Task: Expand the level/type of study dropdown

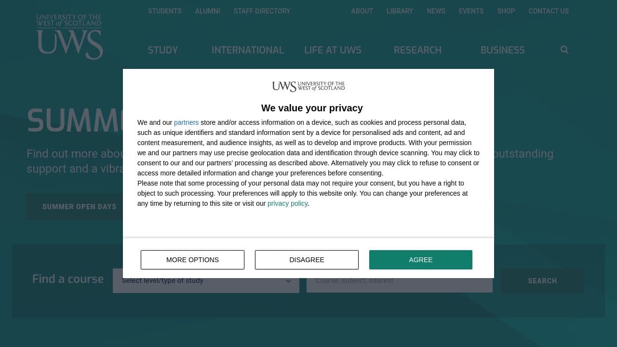Action: (206, 280)
